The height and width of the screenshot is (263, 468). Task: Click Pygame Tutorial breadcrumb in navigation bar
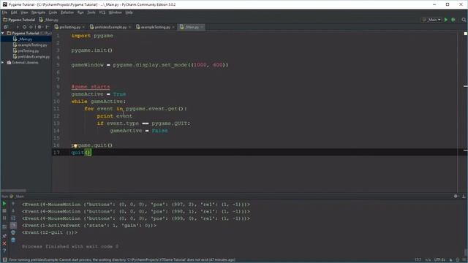pyautogui.click(x=19, y=20)
